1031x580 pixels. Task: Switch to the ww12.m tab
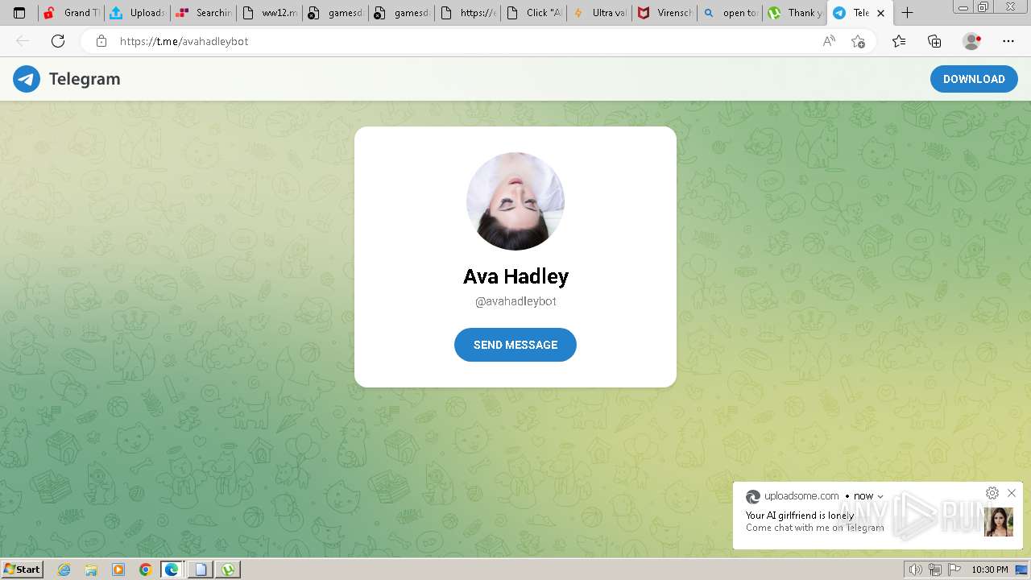[270, 13]
